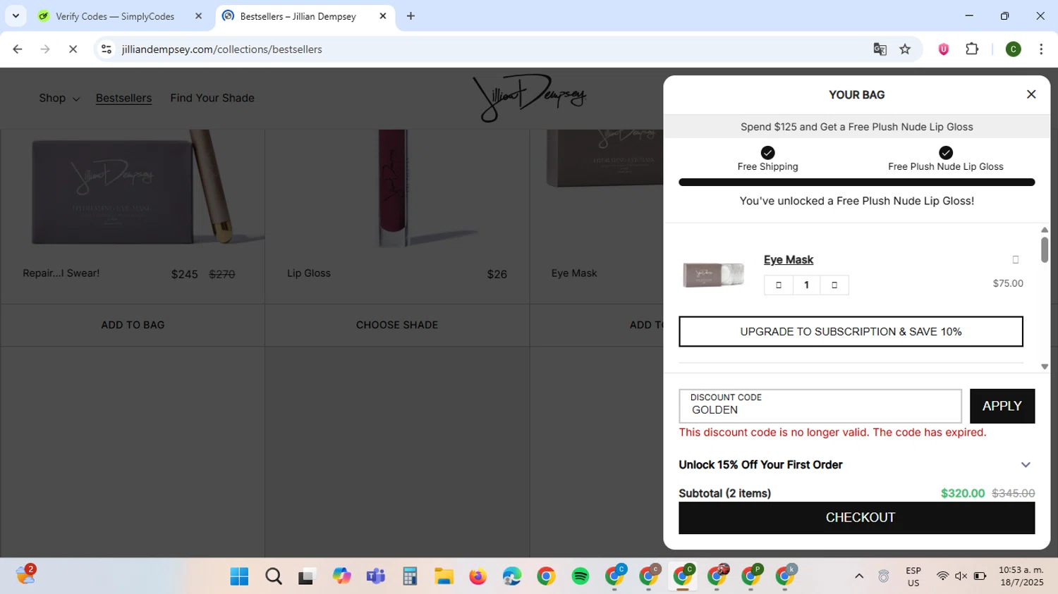Switch to Verify Codes — SimplyCodes tab
This screenshot has width=1058, height=594.
115,16
